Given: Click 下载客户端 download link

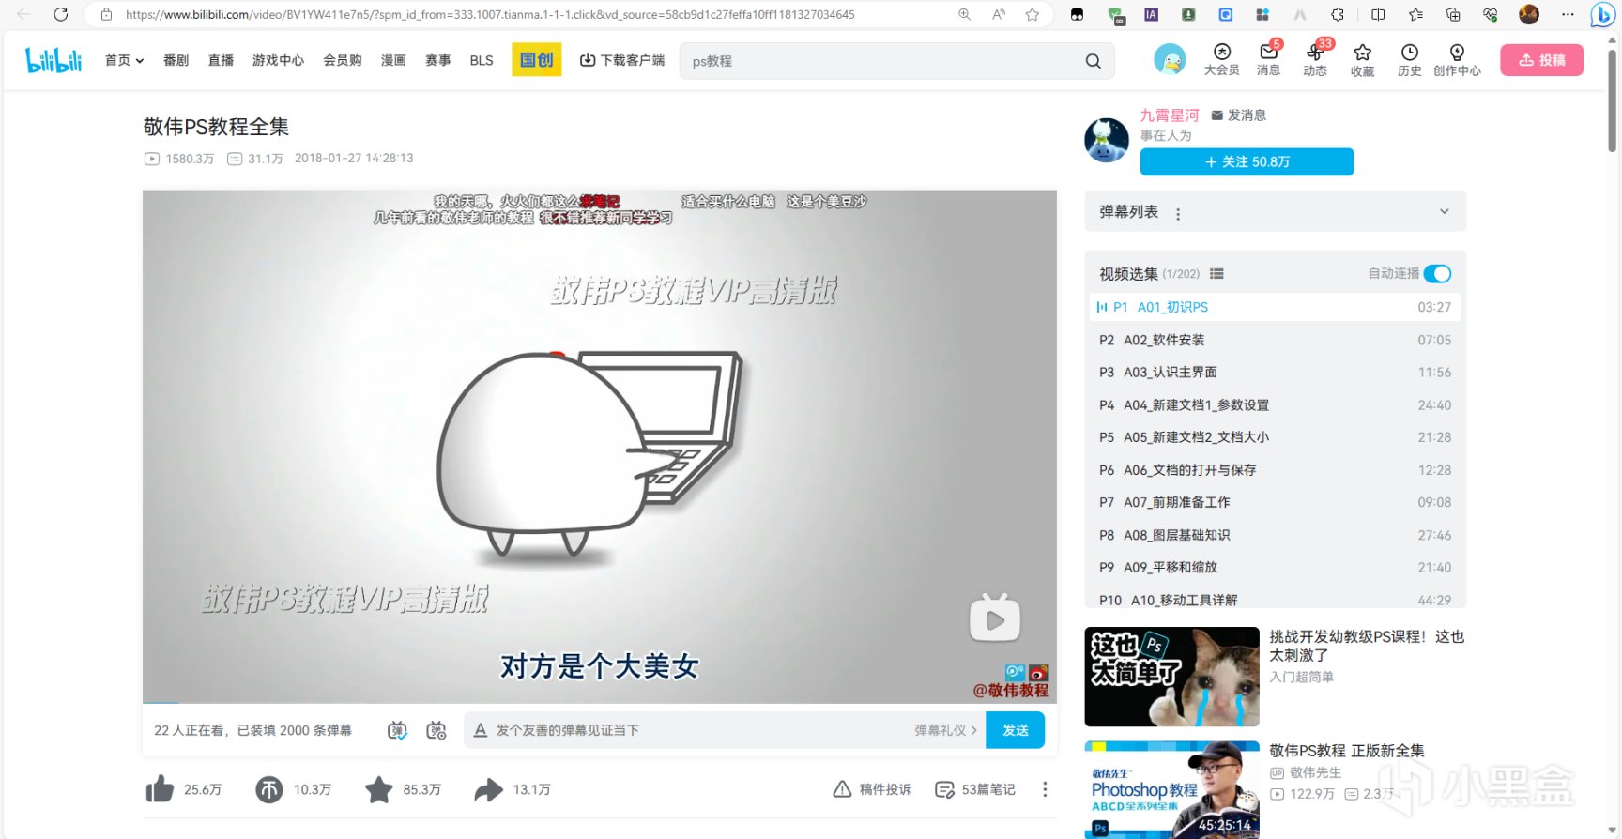Looking at the screenshot, I should tap(622, 60).
